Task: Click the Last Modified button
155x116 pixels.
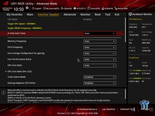Action: [x=108, y=109]
